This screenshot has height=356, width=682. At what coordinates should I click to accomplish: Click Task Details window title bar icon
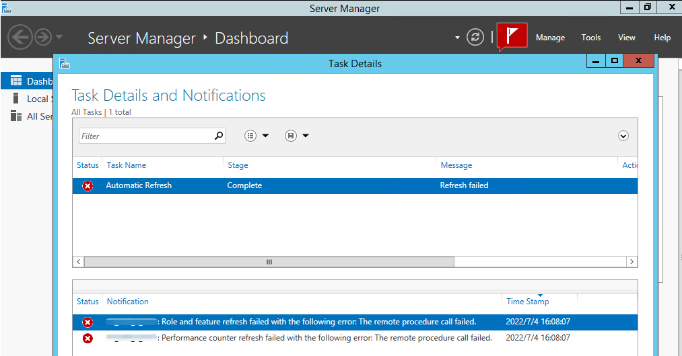[x=65, y=63]
